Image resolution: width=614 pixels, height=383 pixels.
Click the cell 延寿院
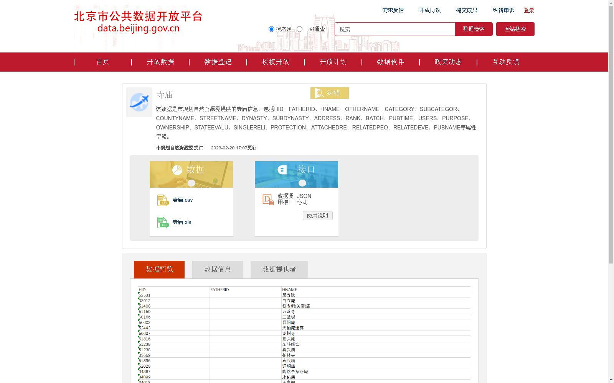click(x=289, y=295)
